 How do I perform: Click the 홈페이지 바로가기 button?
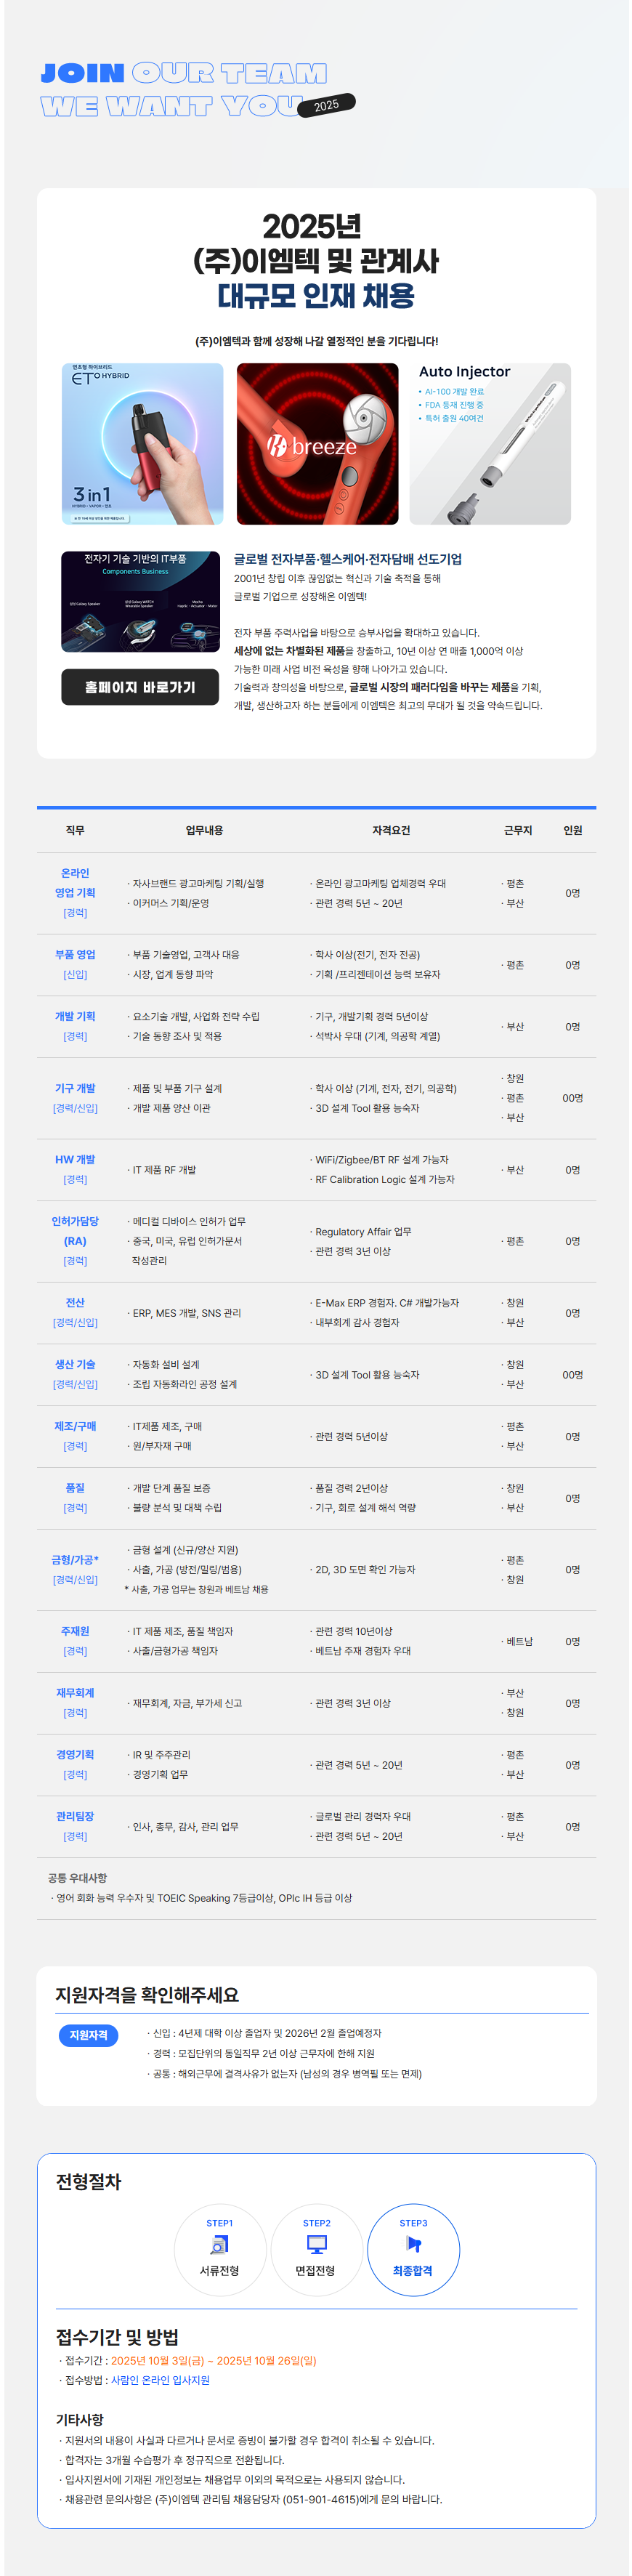point(140,687)
